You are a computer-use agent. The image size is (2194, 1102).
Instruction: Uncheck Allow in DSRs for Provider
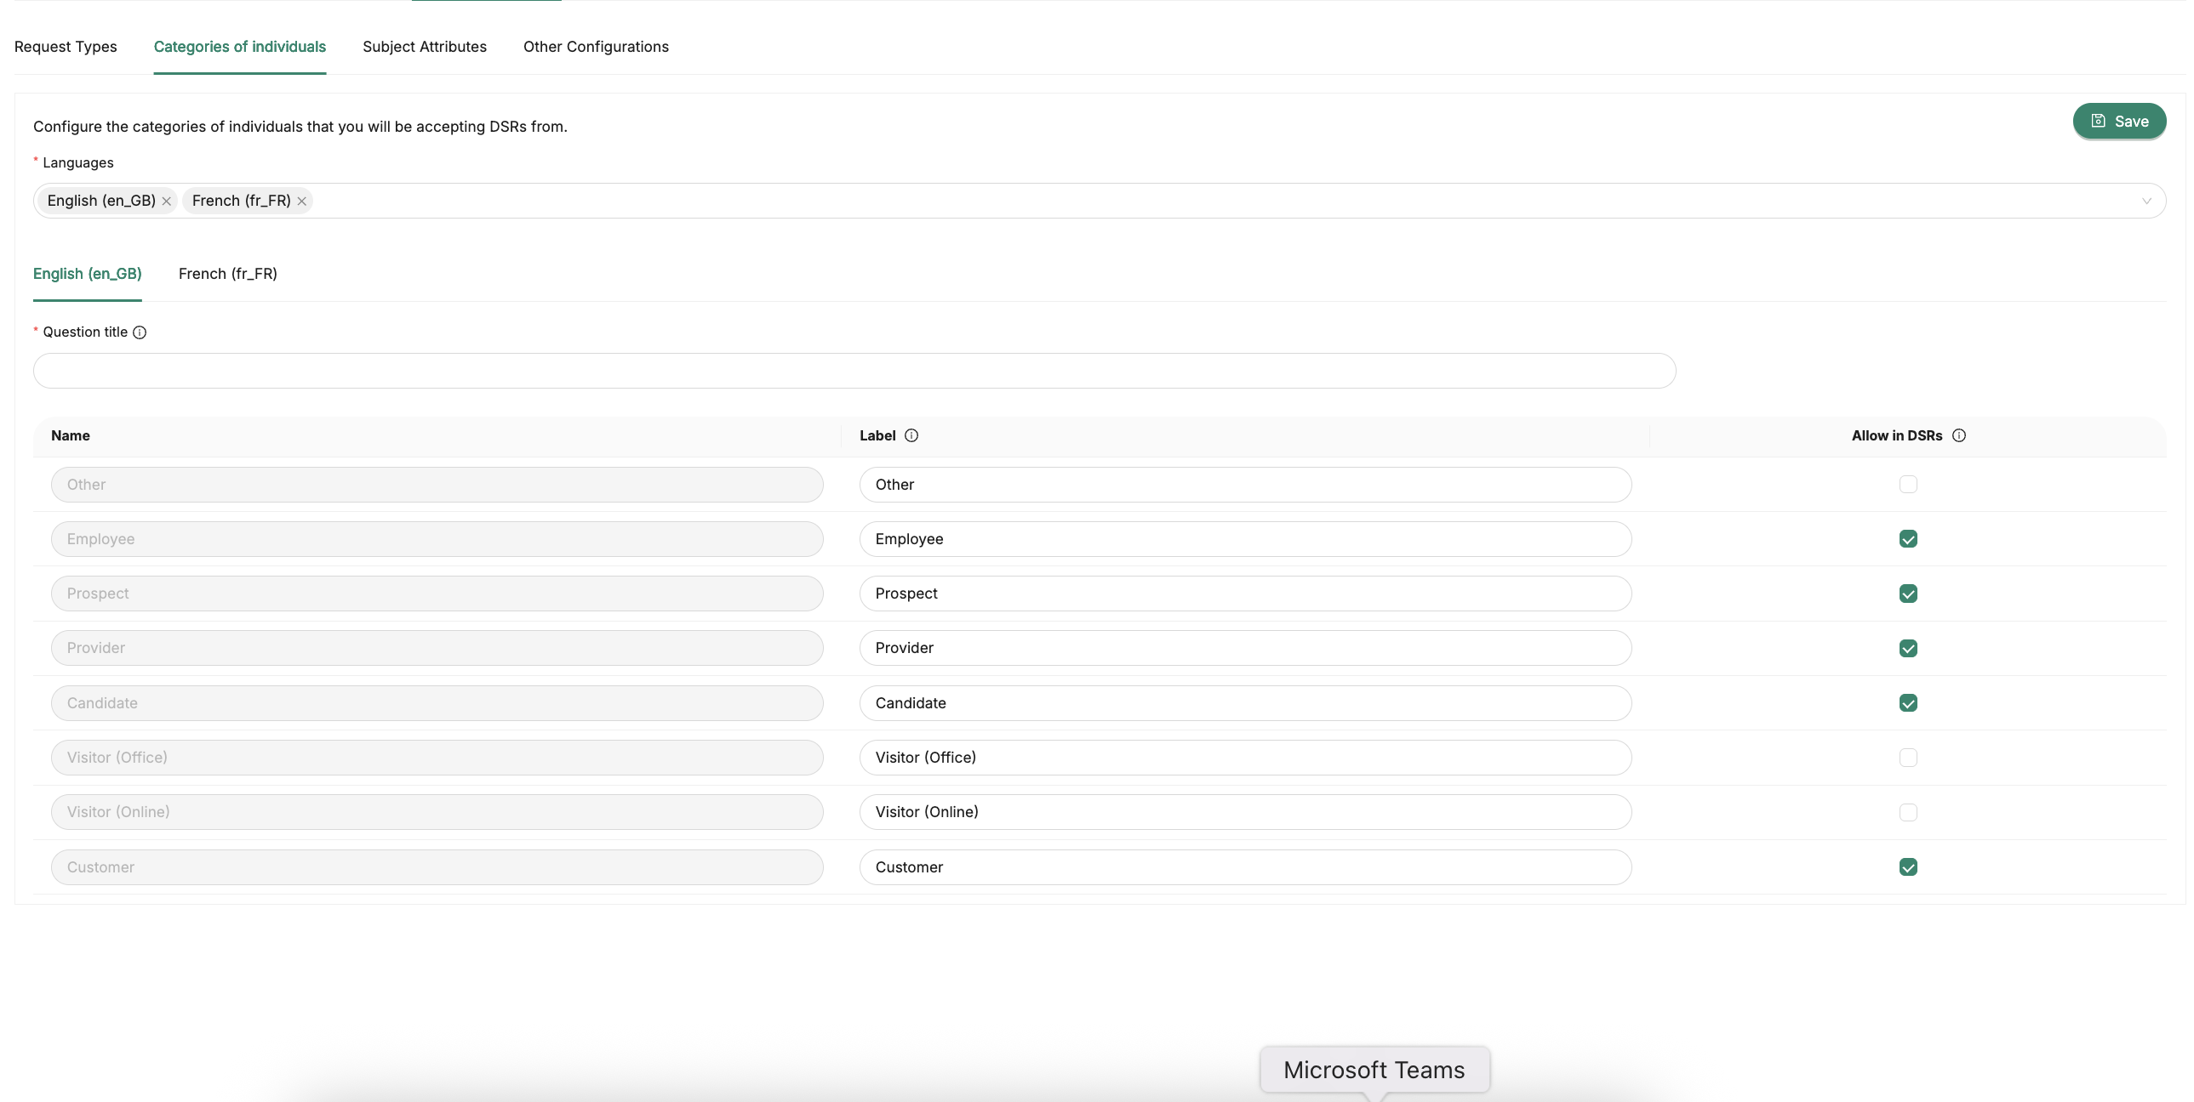pyautogui.click(x=1907, y=649)
